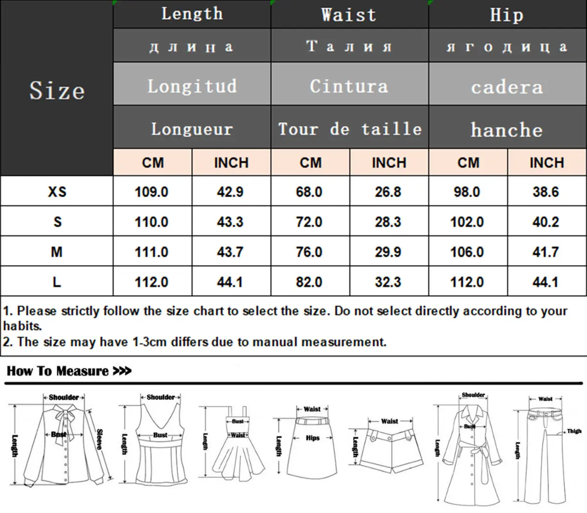Click the L size row label
The width and height of the screenshot is (587, 513).
pyautogui.click(x=57, y=282)
